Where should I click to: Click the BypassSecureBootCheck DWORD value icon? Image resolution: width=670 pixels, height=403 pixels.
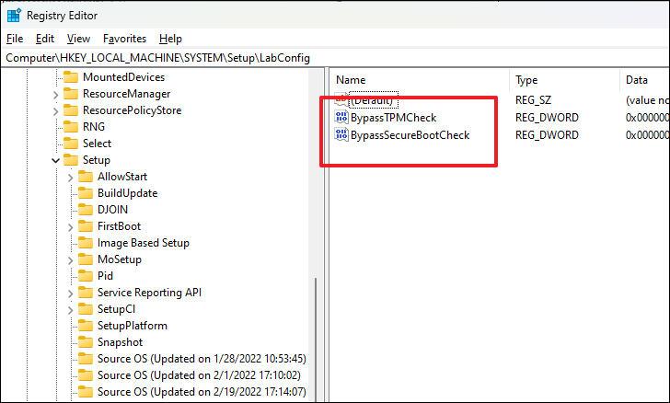[x=341, y=134]
